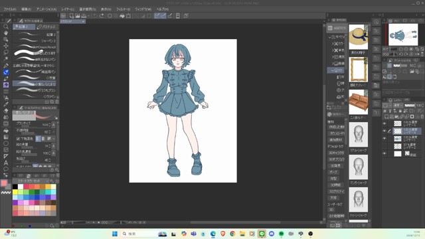The image size is (425, 239).
Task: Open the ファイル menu
Action: (x=10, y=9)
